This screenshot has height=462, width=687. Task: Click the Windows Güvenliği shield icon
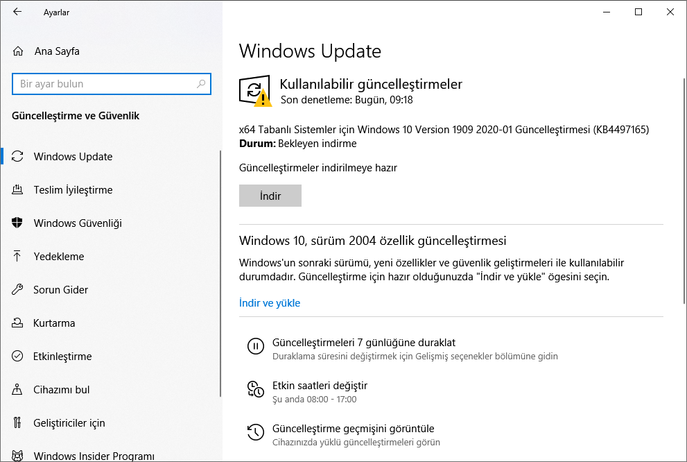19,223
